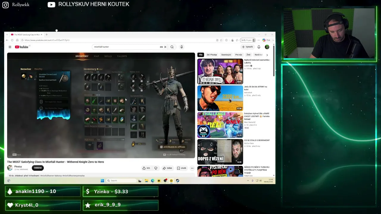Select the 'Související' filter chip

226,55
